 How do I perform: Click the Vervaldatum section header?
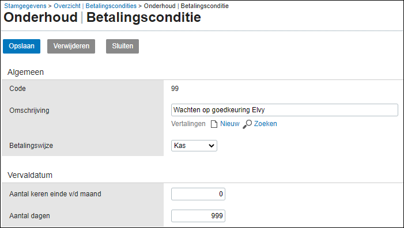click(30, 175)
